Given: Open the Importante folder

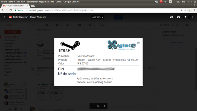Looking at the screenshot, I should click(x=9, y=43).
